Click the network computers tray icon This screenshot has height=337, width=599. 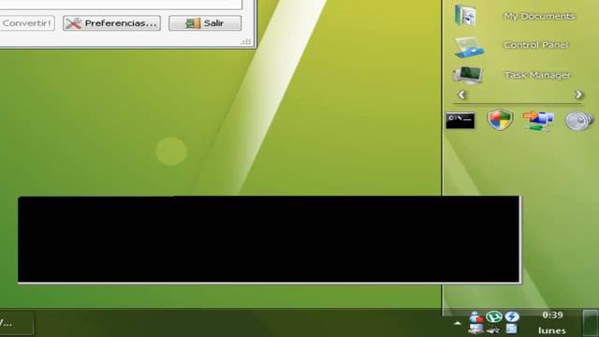(476, 329)
